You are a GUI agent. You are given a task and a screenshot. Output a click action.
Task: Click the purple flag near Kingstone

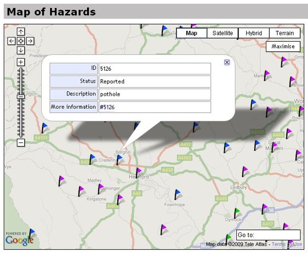[100, 189]
